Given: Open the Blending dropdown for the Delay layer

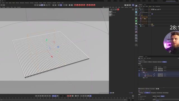Looking at the screenshot, I should 160,69.
